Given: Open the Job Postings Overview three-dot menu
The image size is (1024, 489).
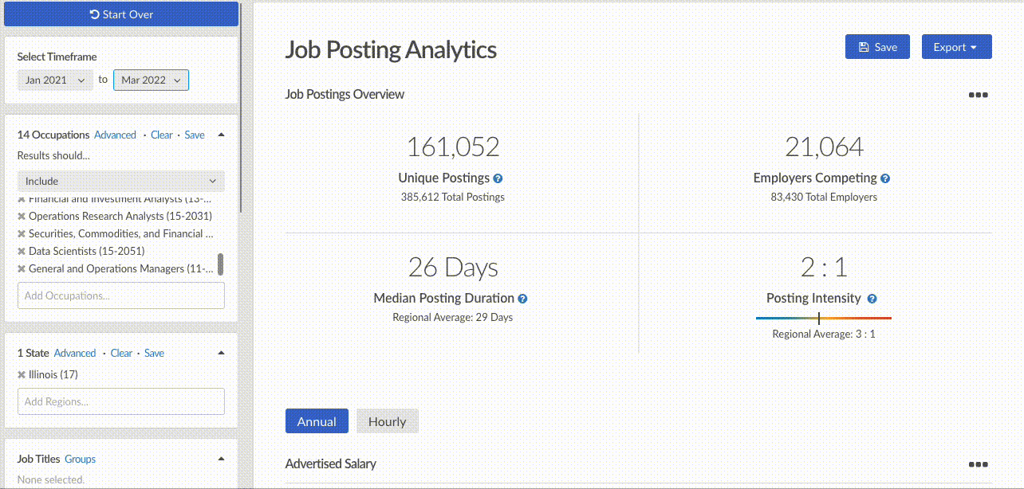Looking at the screenshot, I should coord(978,95).
